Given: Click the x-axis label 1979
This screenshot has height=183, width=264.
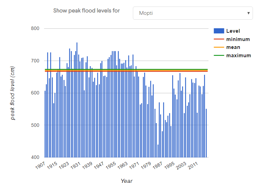Looking at the screenshot, I should coord(146,165).
